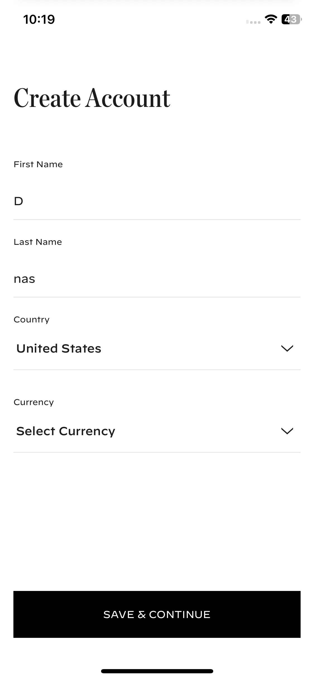Open the United States country selector
This screenshot has width=314, height=680.
point(157,349)
